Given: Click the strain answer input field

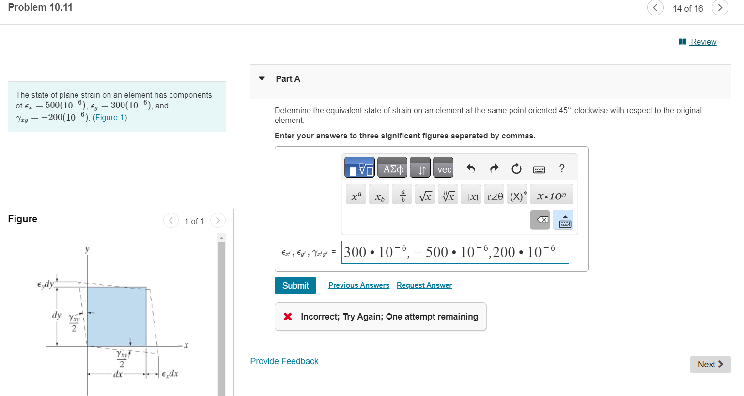Looking at the screenshot, I should point(455,252).
